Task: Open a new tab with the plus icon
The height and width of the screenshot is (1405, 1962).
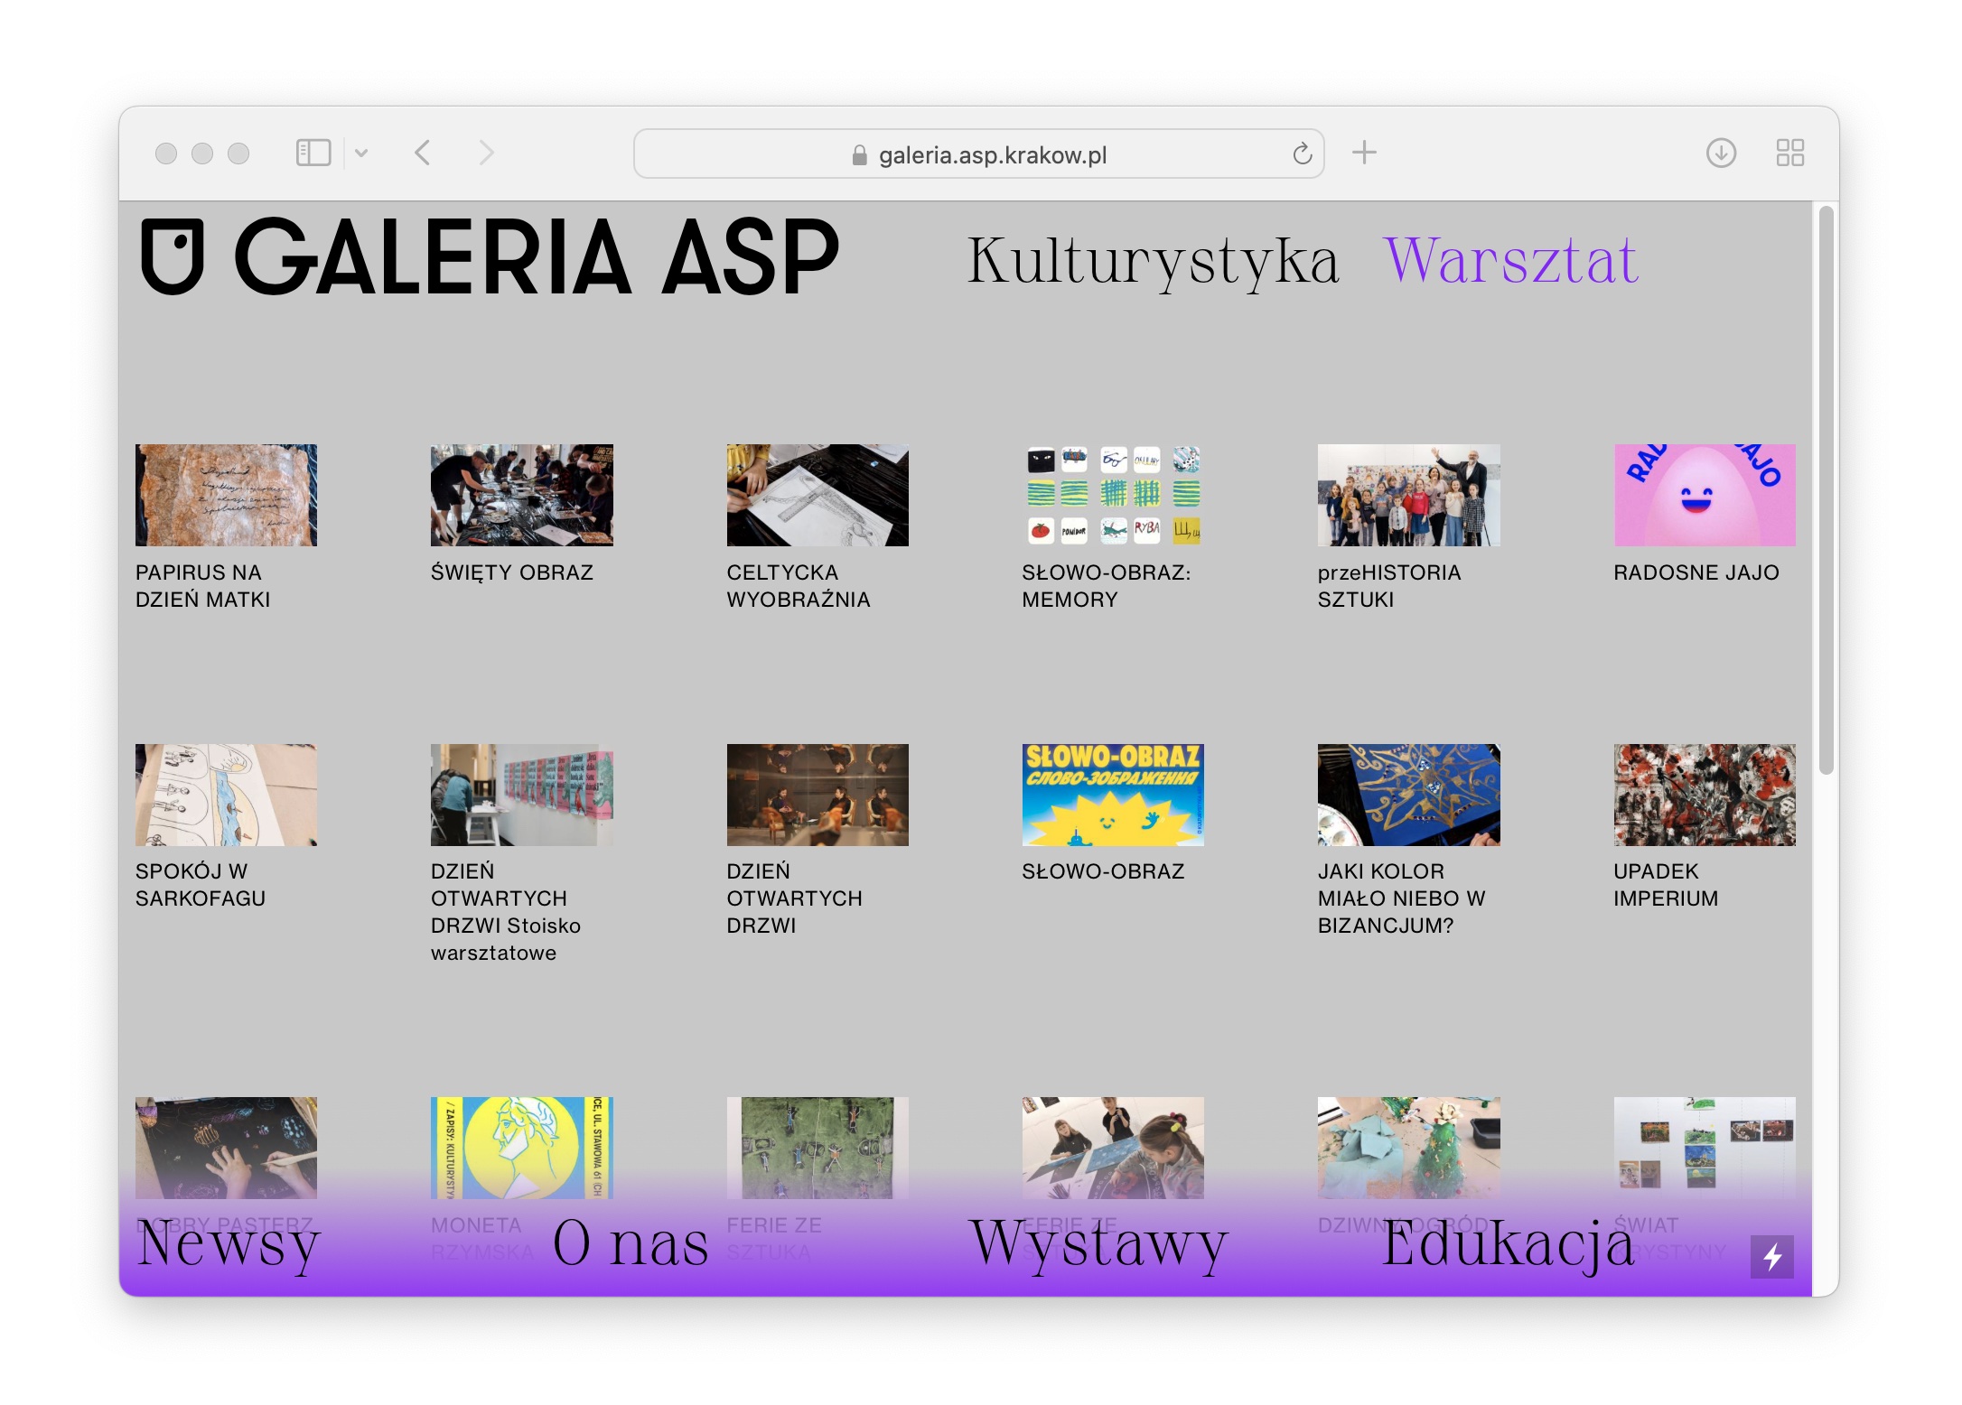Action: tap(1364, 153)
